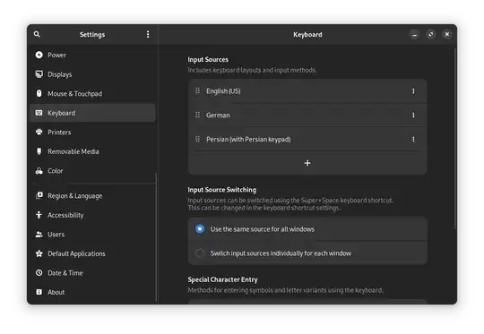
Task: Select the German input source row
Action: (307, 115)
